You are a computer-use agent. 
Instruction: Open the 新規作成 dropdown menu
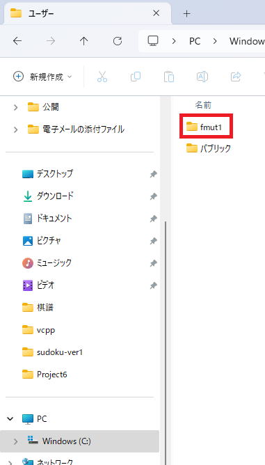tap(42, 77)
